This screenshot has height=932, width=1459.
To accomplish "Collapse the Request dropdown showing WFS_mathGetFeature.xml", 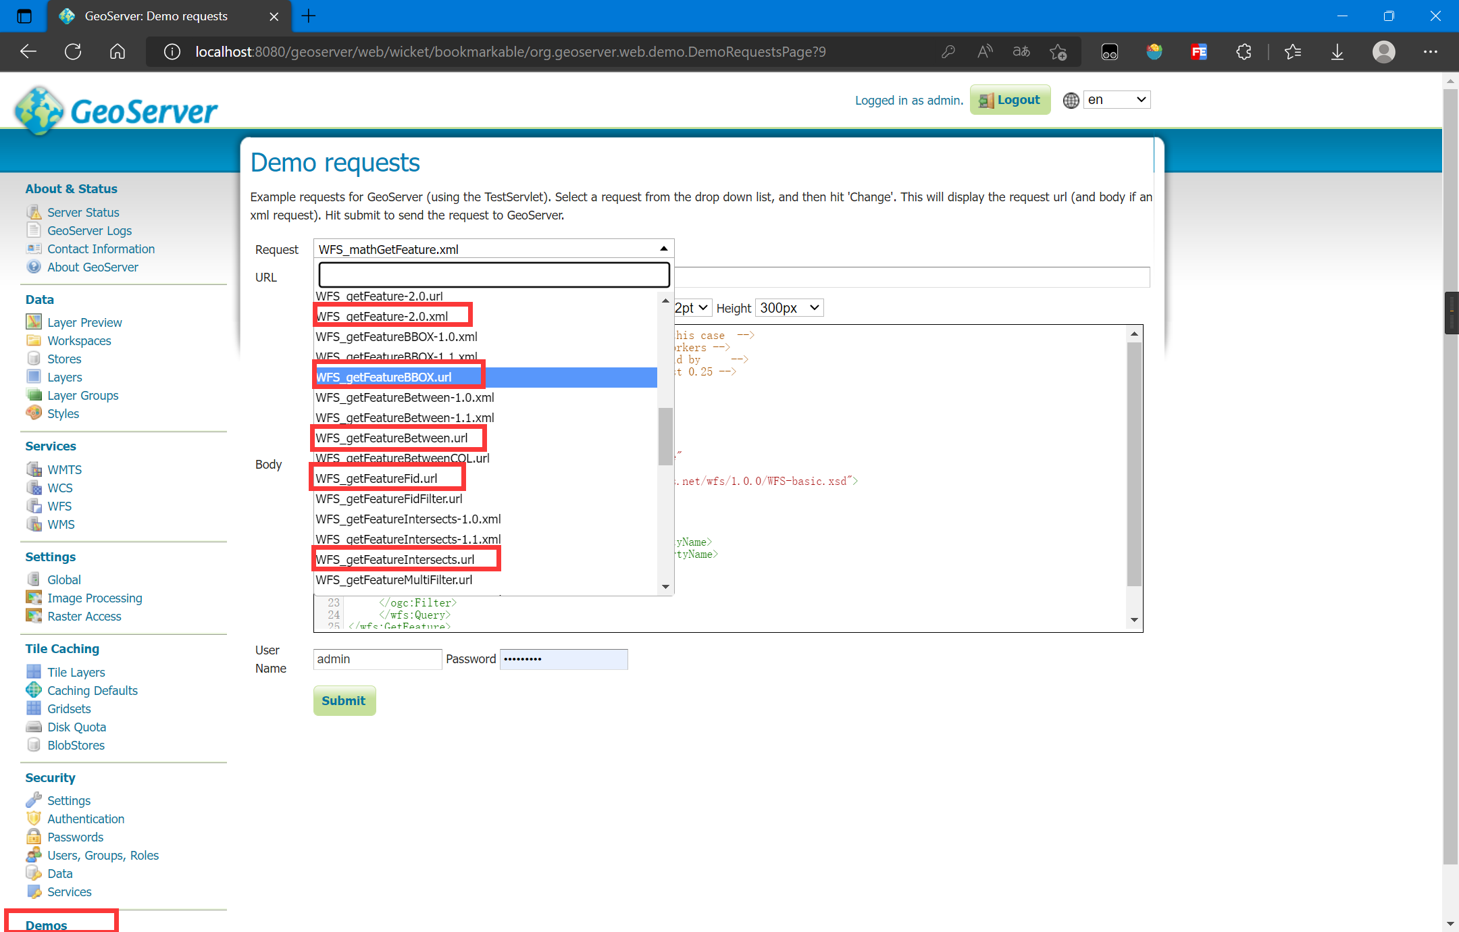I will tap(494, 249).
